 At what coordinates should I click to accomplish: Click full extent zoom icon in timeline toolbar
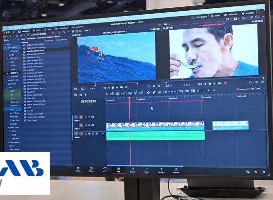coord(181,91)
